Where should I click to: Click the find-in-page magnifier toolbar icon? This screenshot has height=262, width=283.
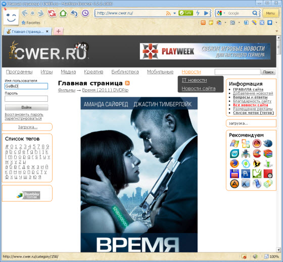click(x=262, y=23)
